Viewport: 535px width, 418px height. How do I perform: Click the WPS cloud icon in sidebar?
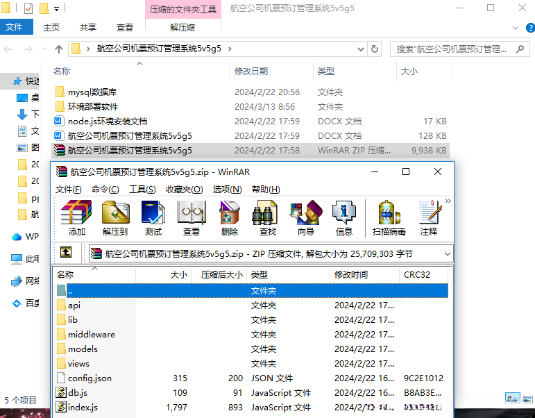[17, 237]
